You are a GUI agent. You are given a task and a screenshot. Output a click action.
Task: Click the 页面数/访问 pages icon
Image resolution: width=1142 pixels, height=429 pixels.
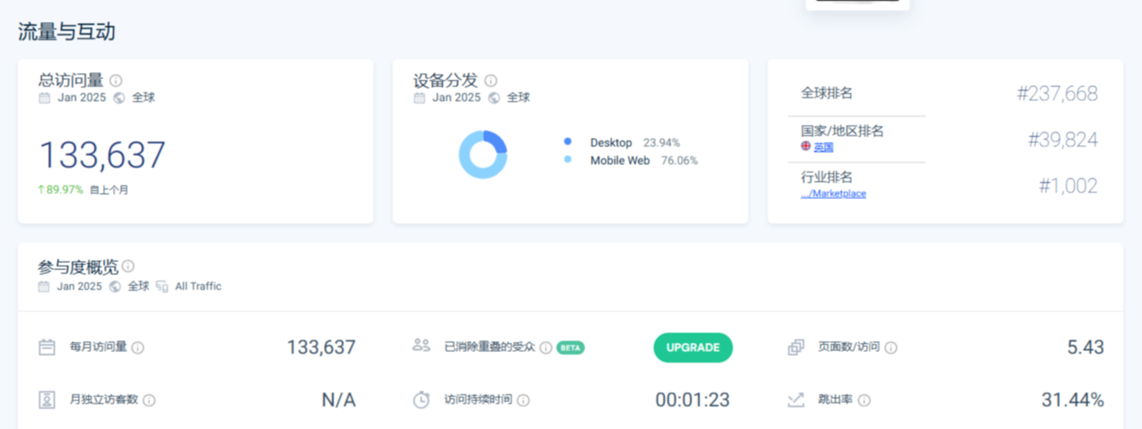[796, 347]
